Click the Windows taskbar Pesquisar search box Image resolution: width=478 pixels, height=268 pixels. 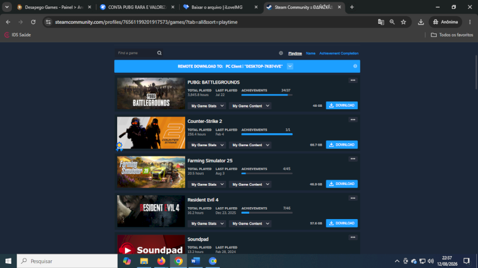(x=67, y=261)
